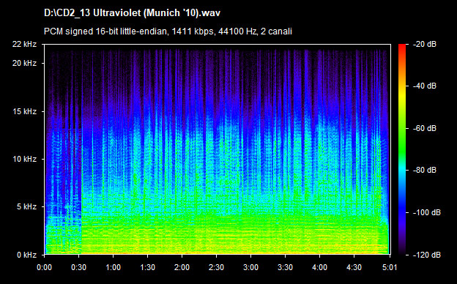Viewport: 457px width, 284px height.
Task: Select the 15 kHz frequency label
Action: click(24, 111)
